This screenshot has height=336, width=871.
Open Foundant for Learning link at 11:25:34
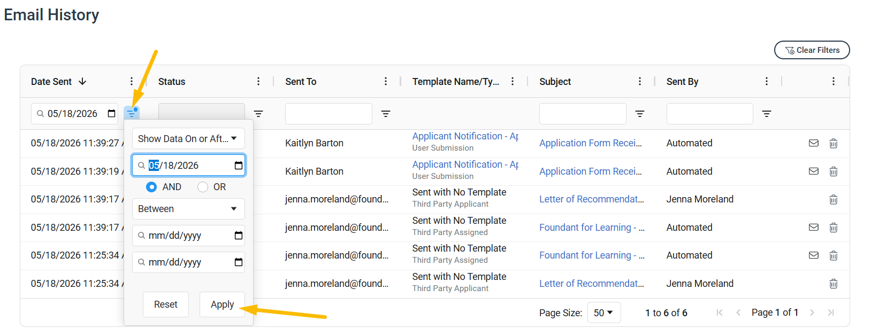click(592, 255)
